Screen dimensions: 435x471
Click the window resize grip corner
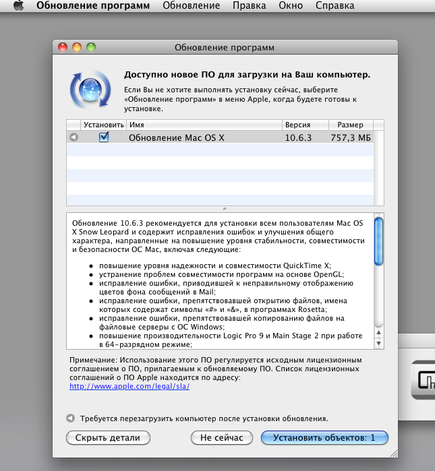point(394,453)
